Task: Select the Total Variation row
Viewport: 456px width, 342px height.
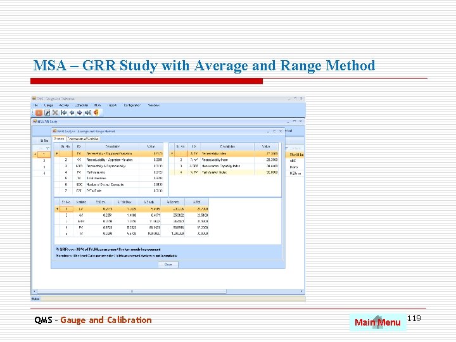Action: [x=108, y=178]
